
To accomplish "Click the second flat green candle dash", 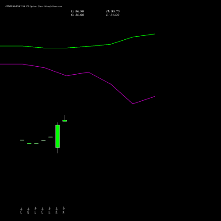I will [x=29, y=143].
